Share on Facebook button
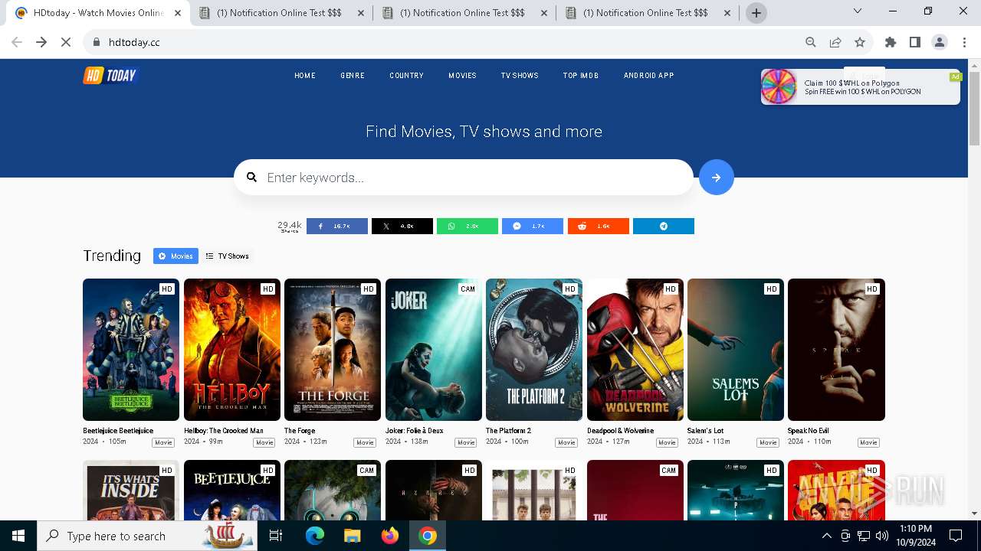Image resolution: width=981 pixels, height=551 pixels. (x=337, y=227)
